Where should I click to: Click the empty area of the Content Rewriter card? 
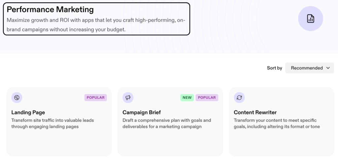point(282,142)
